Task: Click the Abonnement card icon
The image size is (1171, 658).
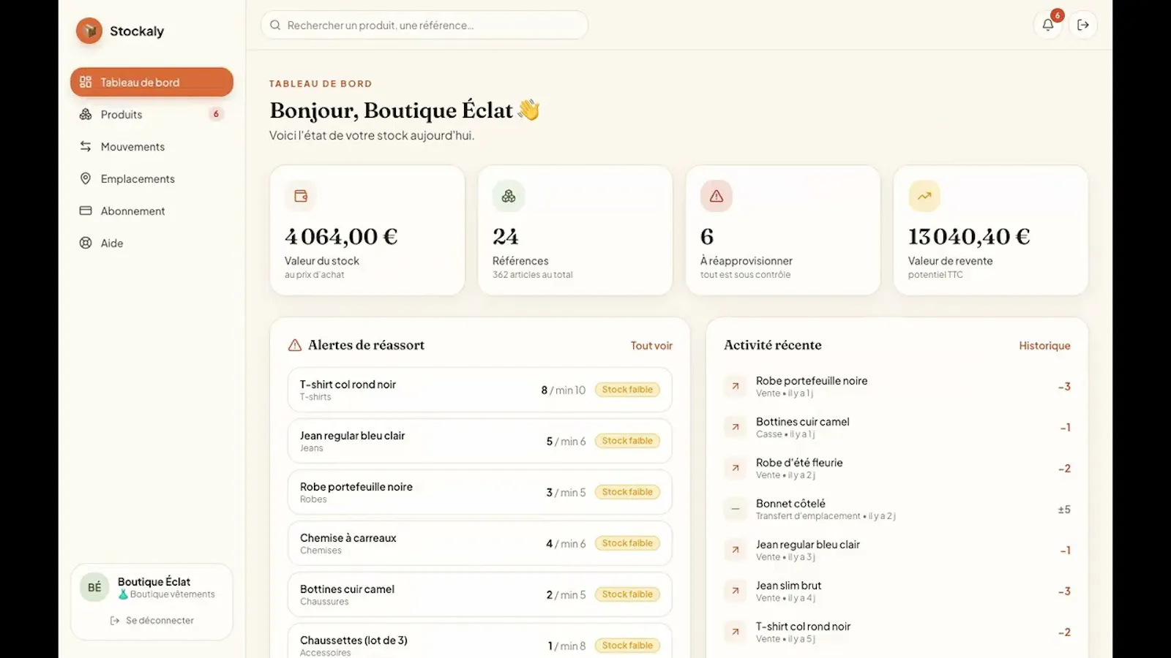Action: [x=86, y=211]
